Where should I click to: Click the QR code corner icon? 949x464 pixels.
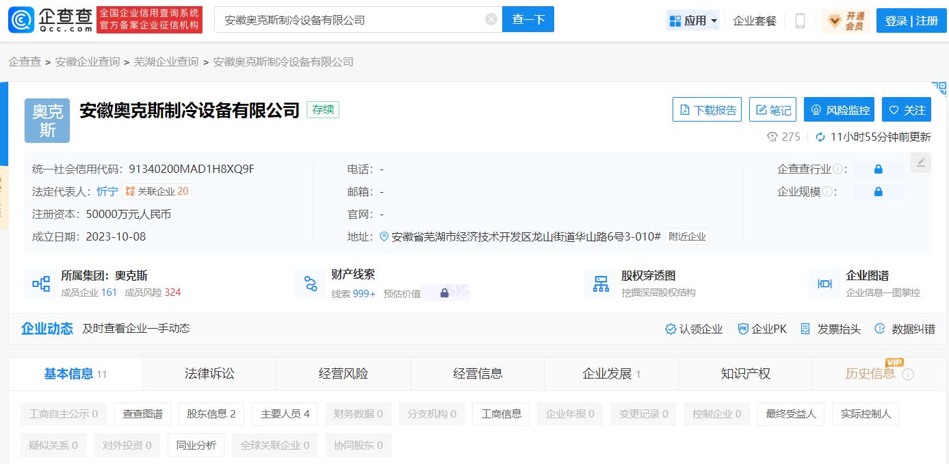[x=939, y=89]
